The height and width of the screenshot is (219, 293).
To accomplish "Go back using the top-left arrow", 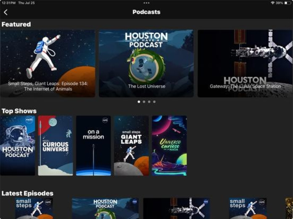I will (5, 13).
